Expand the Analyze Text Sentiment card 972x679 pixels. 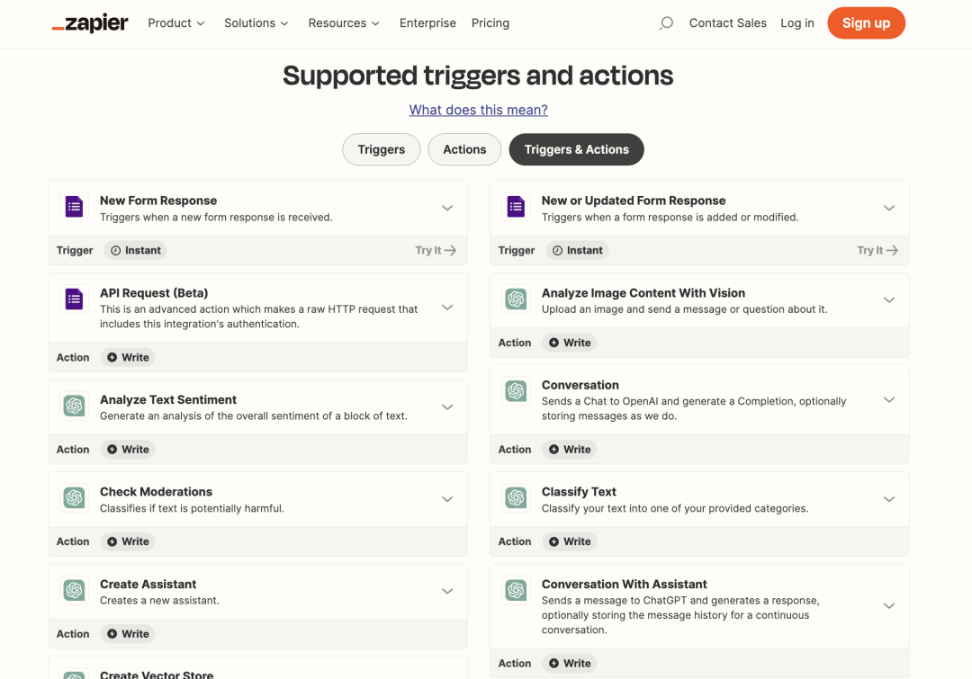[447, 407]
